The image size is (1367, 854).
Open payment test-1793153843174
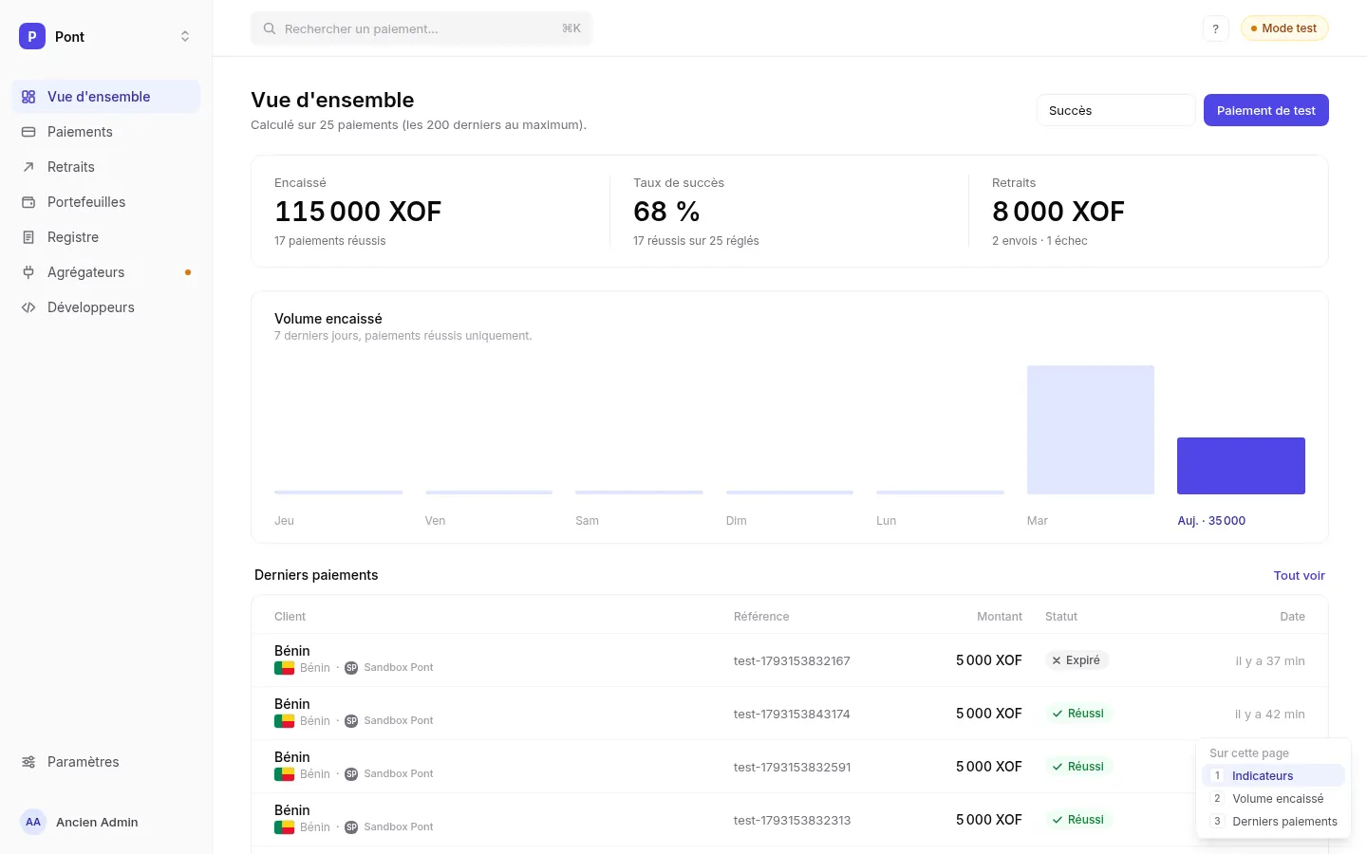tap(790, 714)
